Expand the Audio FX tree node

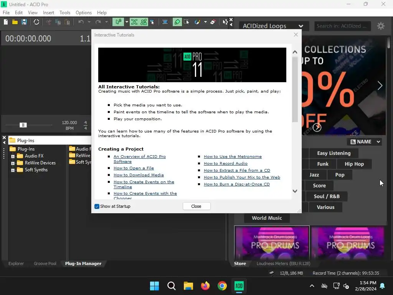tap(13, 156)
